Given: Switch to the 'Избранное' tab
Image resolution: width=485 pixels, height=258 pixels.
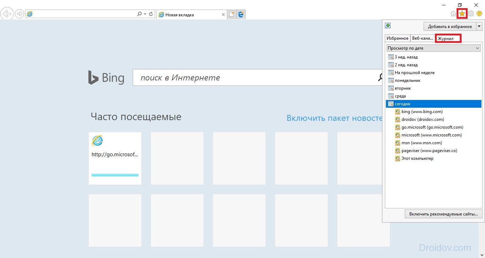Looking at the screenshot, I should click(397, 38).
